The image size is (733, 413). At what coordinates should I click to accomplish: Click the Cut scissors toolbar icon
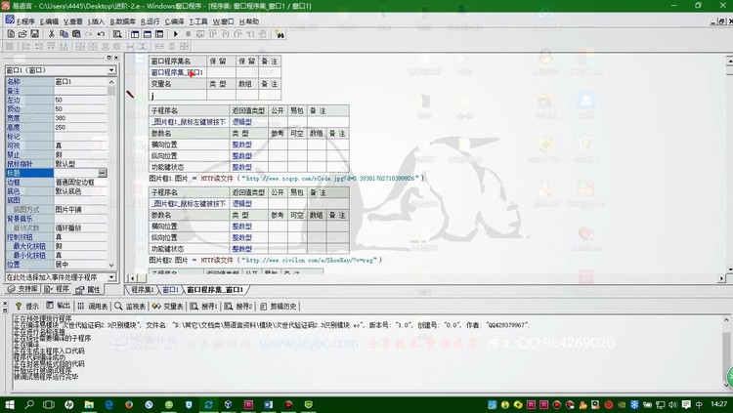[x=51, y=33]
